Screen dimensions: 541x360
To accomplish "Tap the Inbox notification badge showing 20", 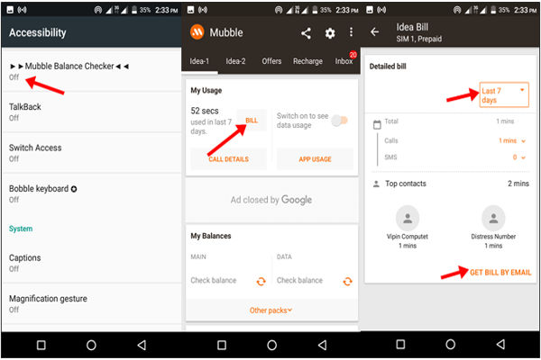I will [x=353, y=54].
